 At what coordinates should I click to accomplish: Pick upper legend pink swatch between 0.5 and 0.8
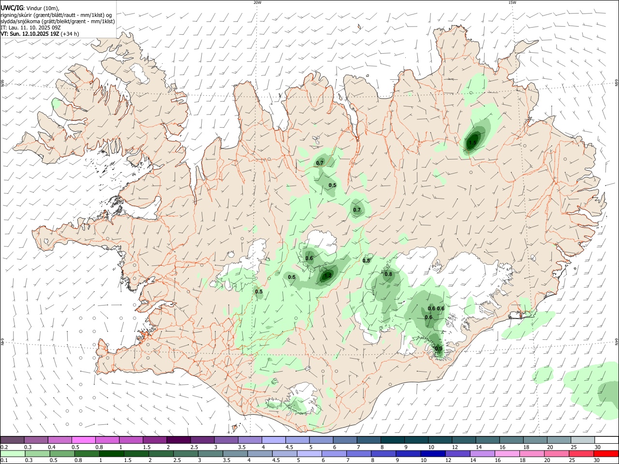(x=83, y=440)
